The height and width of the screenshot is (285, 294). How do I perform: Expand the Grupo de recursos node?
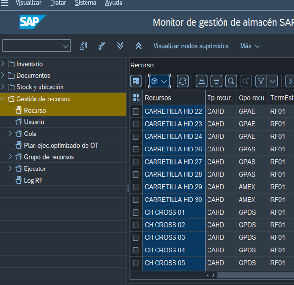tap(11, 157)
